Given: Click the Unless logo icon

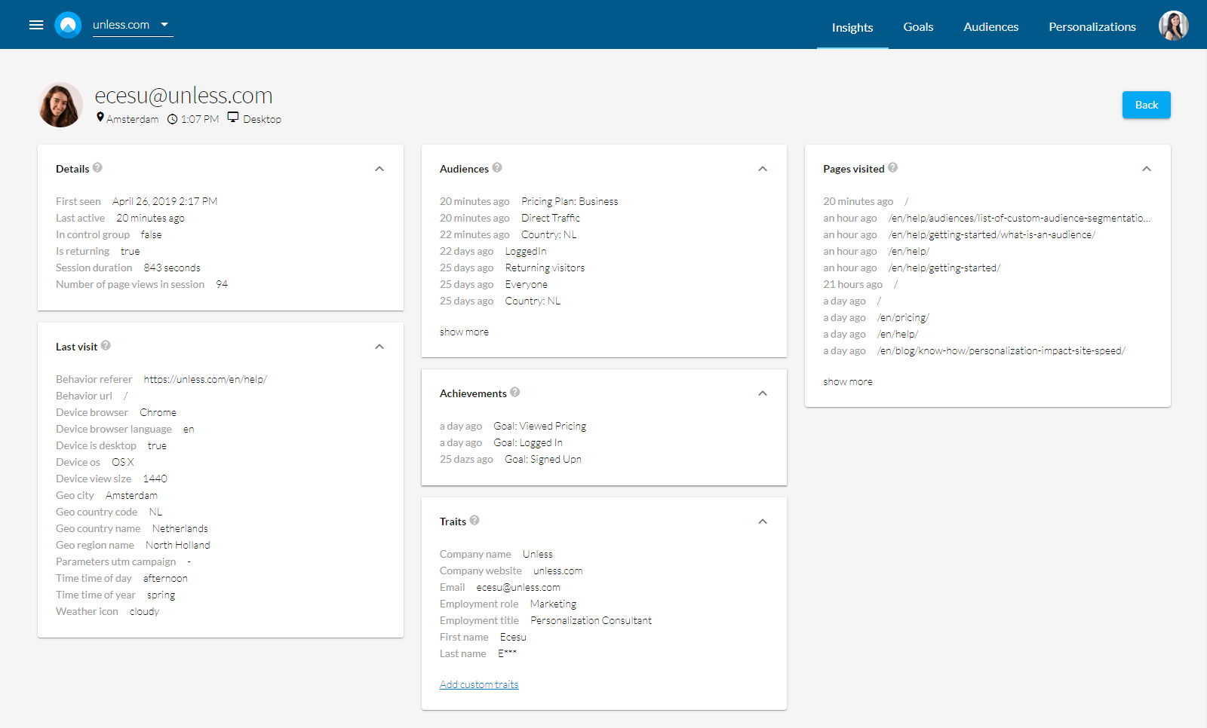Looking at the screenshot, I should coord(68,25).
